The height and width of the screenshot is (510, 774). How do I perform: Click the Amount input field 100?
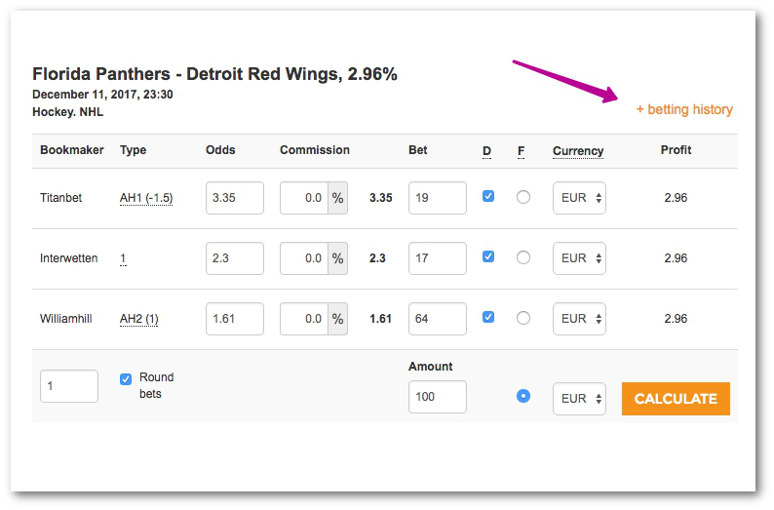[438, 397]
